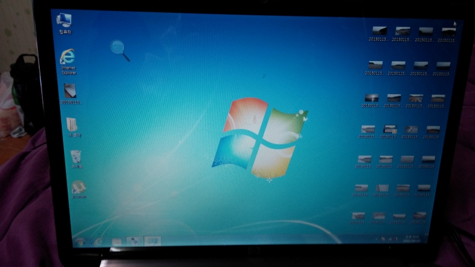The image size is (475, 267).
Task: Select the last photo in the third row
Action: 438,98
